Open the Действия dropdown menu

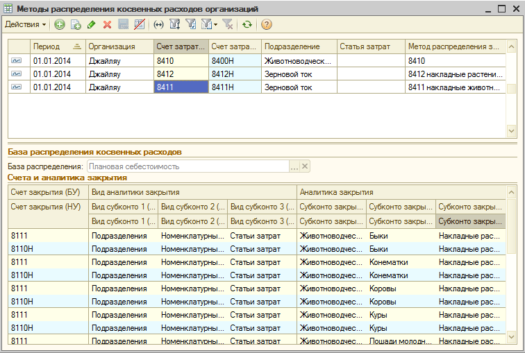(26, 24)
